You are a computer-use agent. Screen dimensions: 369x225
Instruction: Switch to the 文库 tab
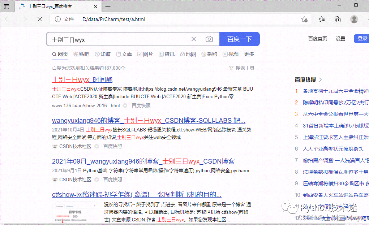click(124, 54)
